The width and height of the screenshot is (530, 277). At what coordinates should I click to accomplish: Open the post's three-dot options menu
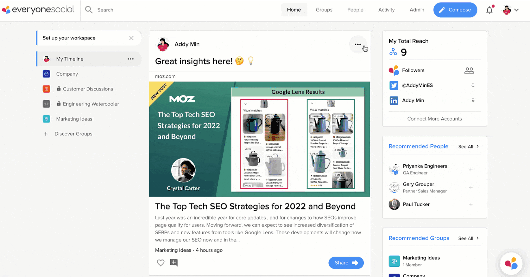click(x=358, y=44)
